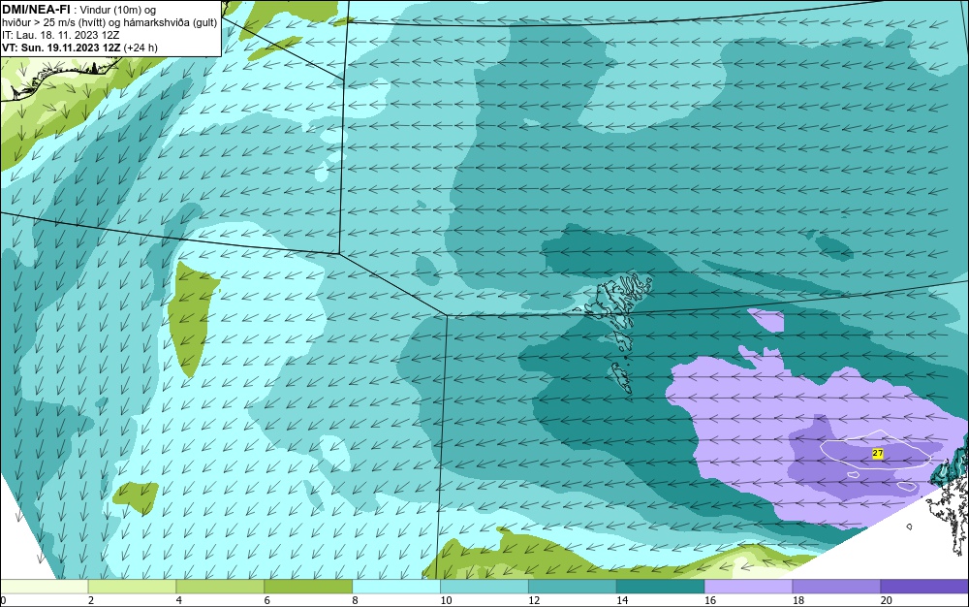The height and width of the screenshot is (607, 969).
Task: Select the 8–10 m/s pale cyan legend swatch
Action: [396, 586]
